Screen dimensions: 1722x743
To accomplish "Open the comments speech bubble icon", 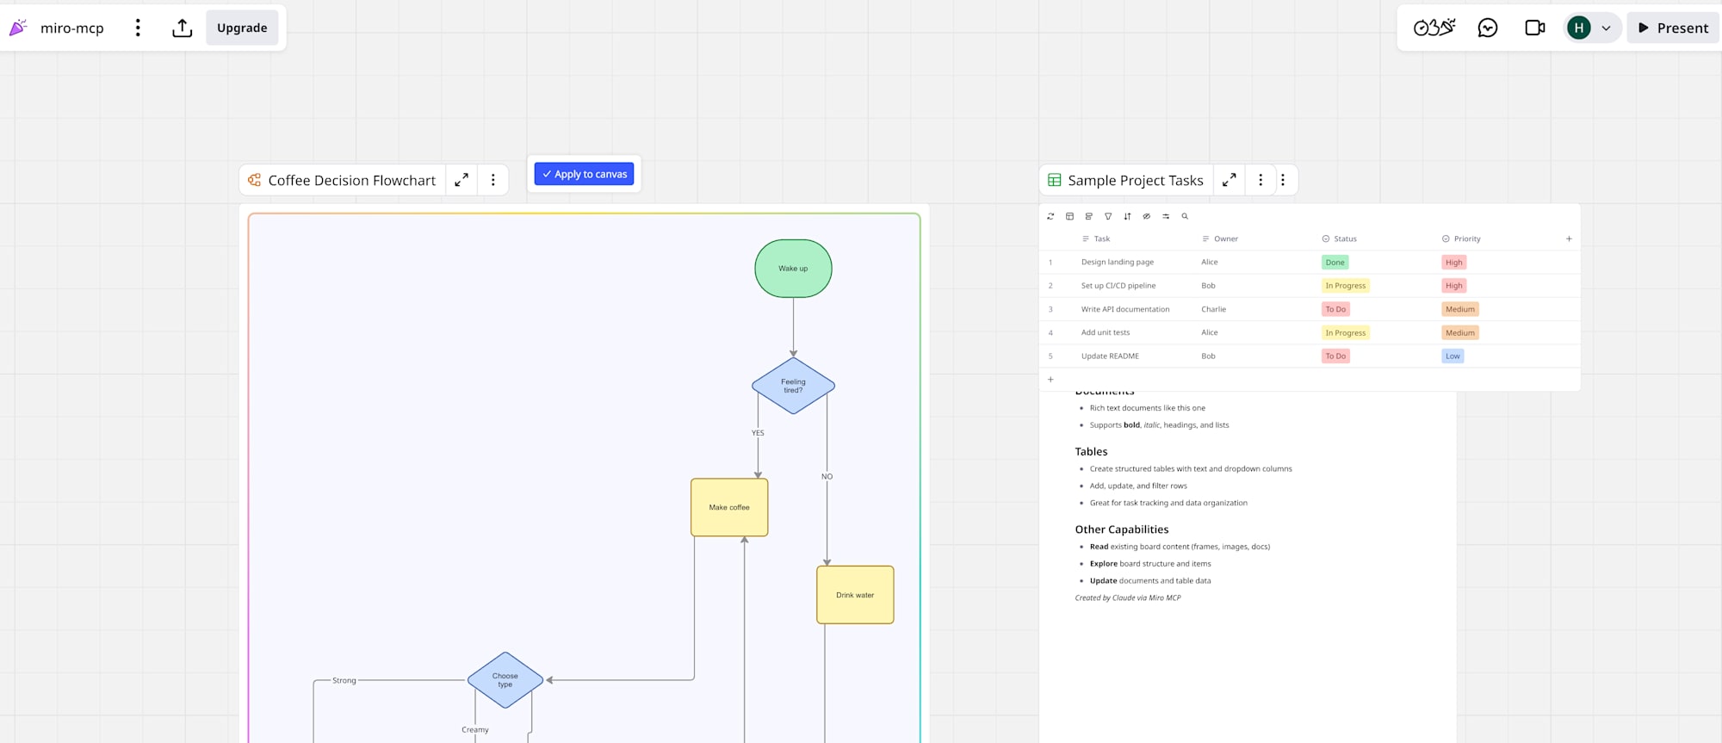I will point(1487,28).
